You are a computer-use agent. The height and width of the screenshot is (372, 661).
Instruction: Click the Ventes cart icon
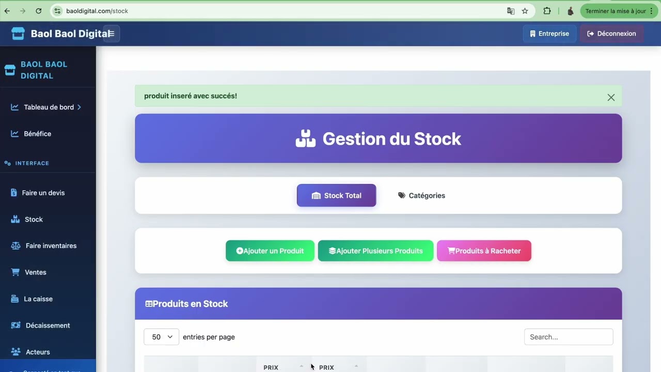15,272
